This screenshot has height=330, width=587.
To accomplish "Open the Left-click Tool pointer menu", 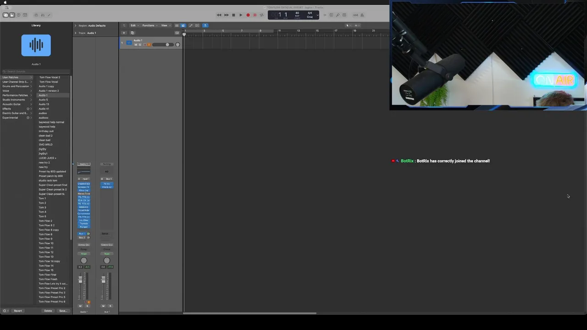I will pyautogui.click(x=349, y=25).
